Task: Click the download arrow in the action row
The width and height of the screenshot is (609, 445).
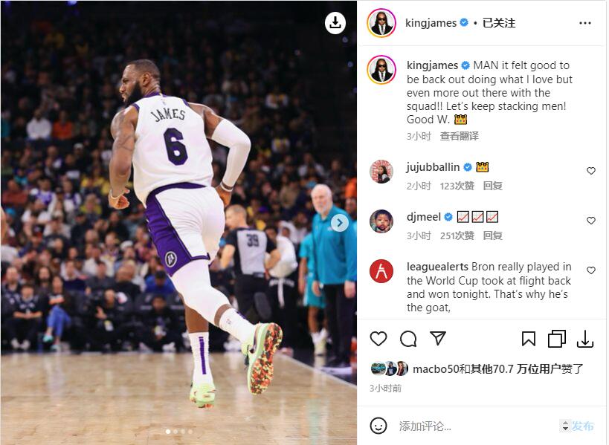Action: [585, 339]
